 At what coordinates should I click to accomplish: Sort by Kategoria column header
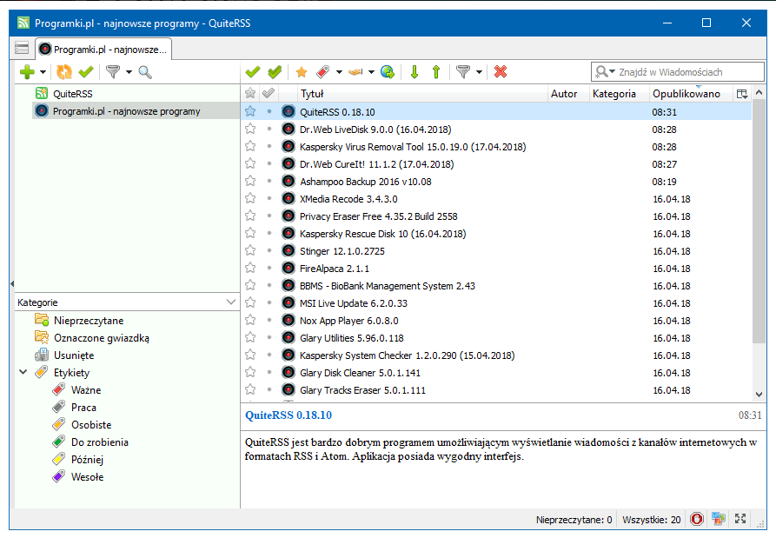619,94
